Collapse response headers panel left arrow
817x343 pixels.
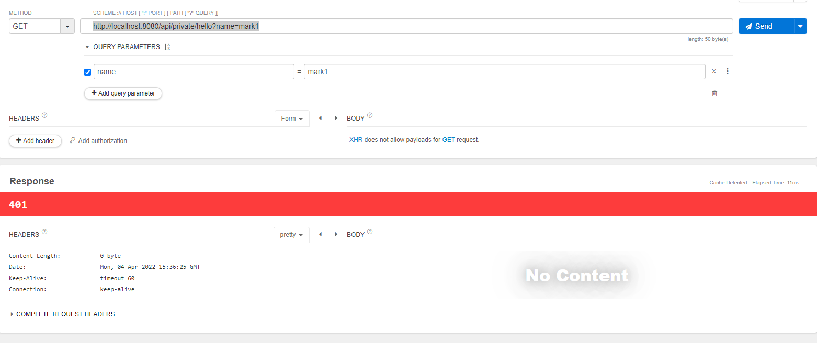(x=320, y=235)
